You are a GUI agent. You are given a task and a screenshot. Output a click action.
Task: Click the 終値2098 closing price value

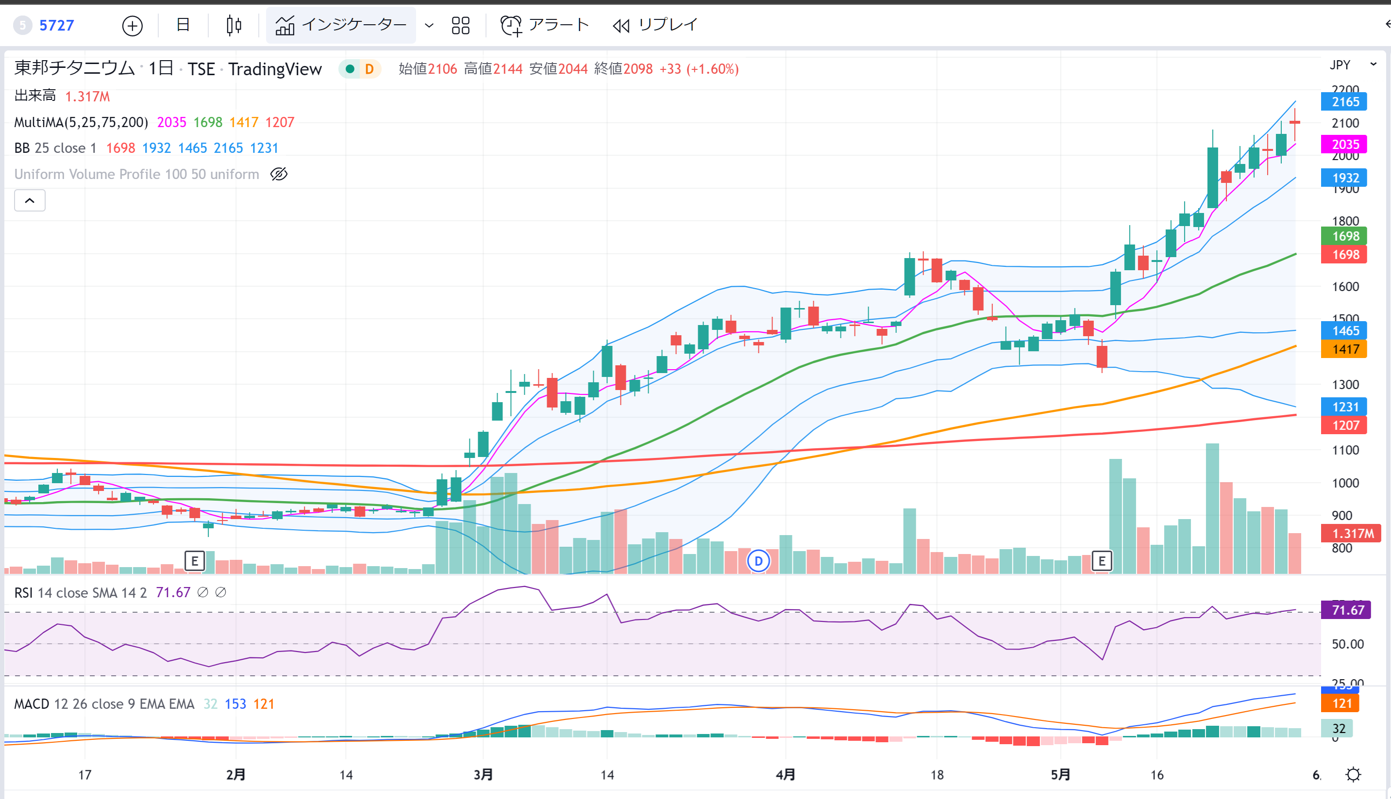pyautogui.click(x=623, y=69)
